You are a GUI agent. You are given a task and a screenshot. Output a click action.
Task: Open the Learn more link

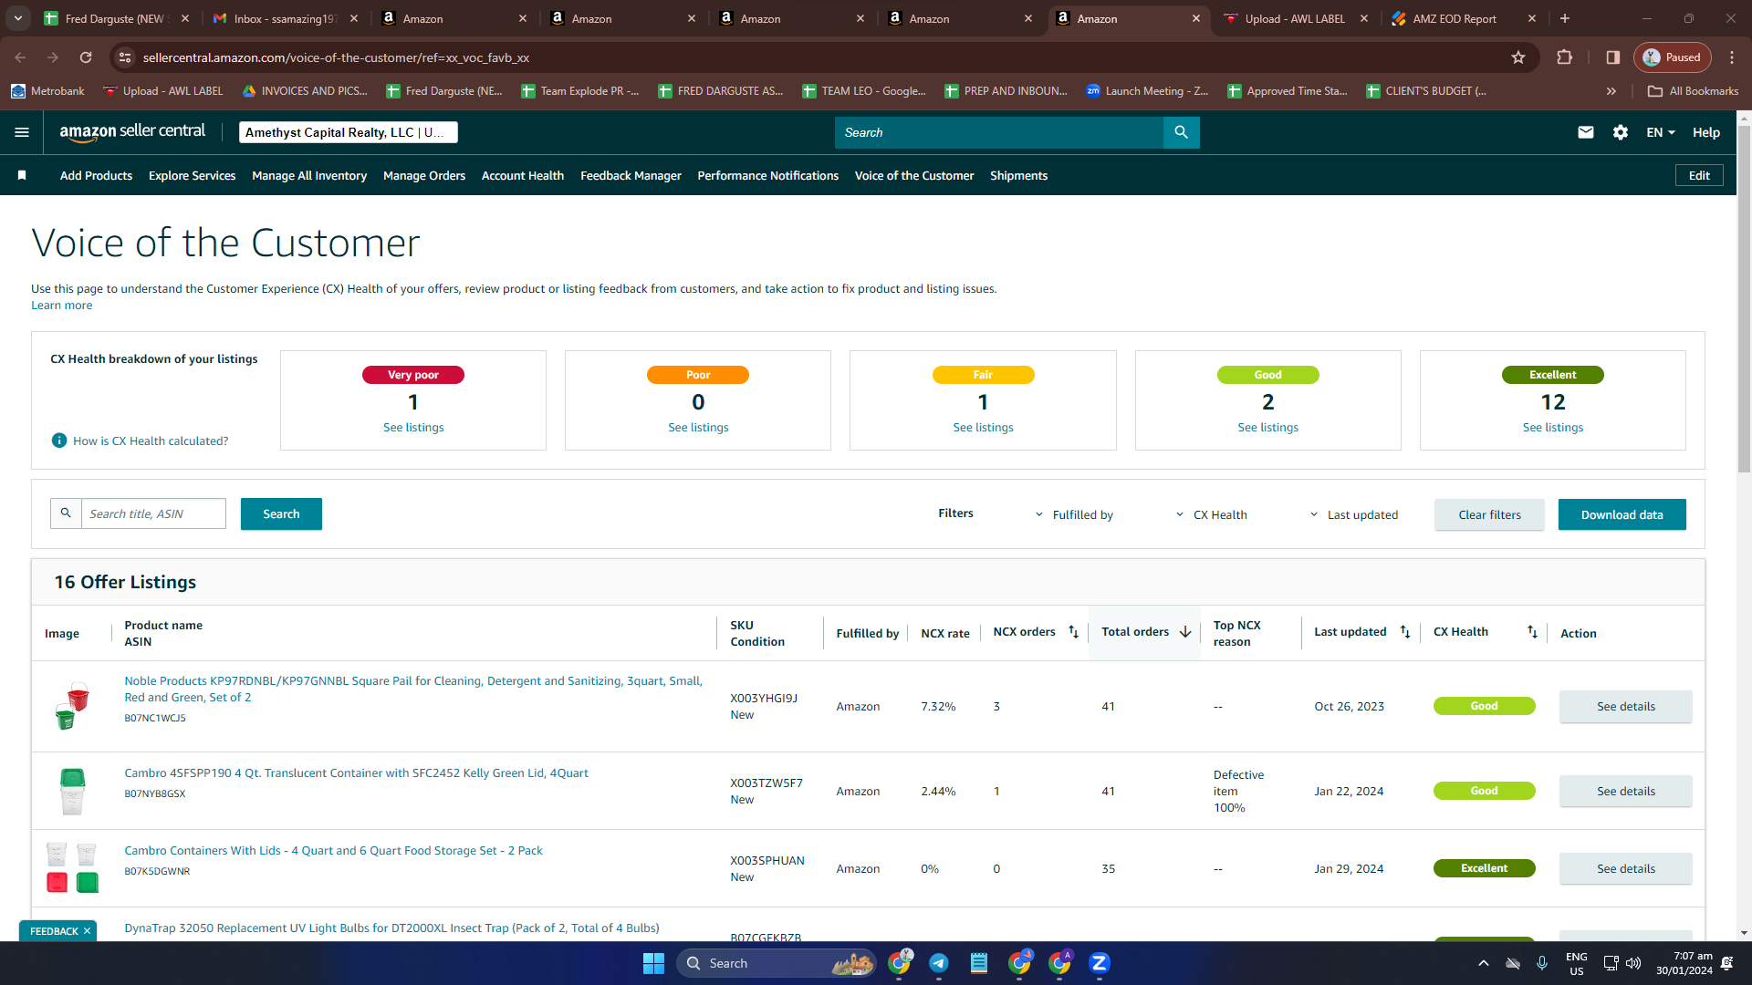61,306
